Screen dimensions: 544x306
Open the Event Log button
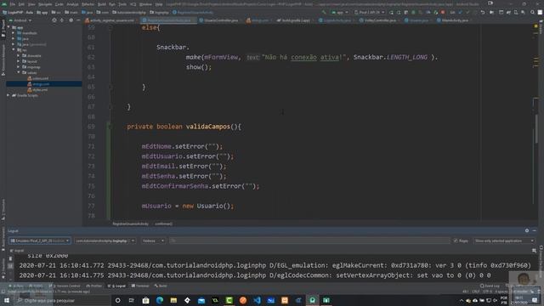(490, 286)
